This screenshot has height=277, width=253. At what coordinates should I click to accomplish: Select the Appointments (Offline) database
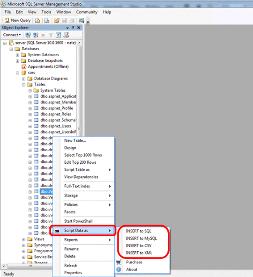[48, 66]
